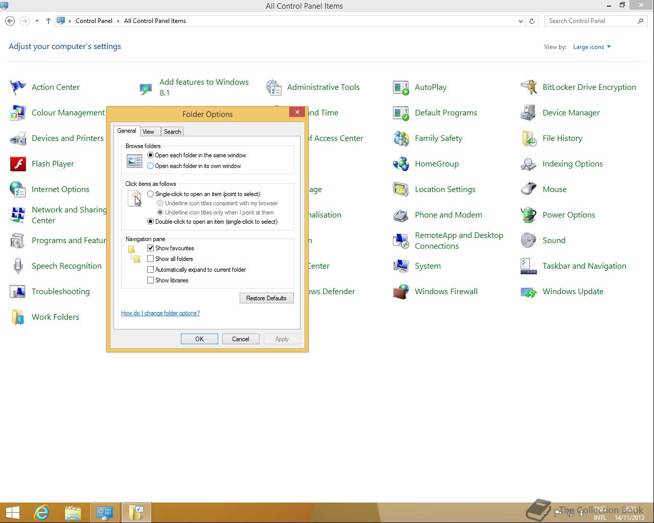Expand address bar history dropdown
Screen dimensions: 654x523
click(x=521, y=21)
